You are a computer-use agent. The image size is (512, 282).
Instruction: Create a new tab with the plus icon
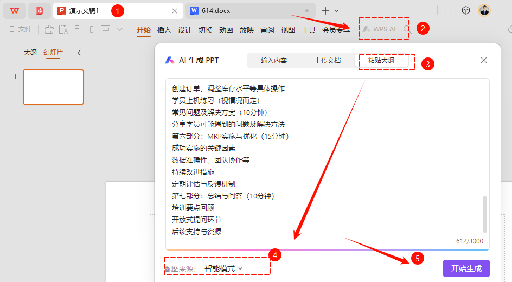point(325,11)
